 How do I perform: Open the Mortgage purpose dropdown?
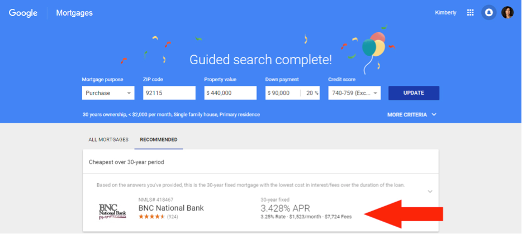tap(108, 93)
